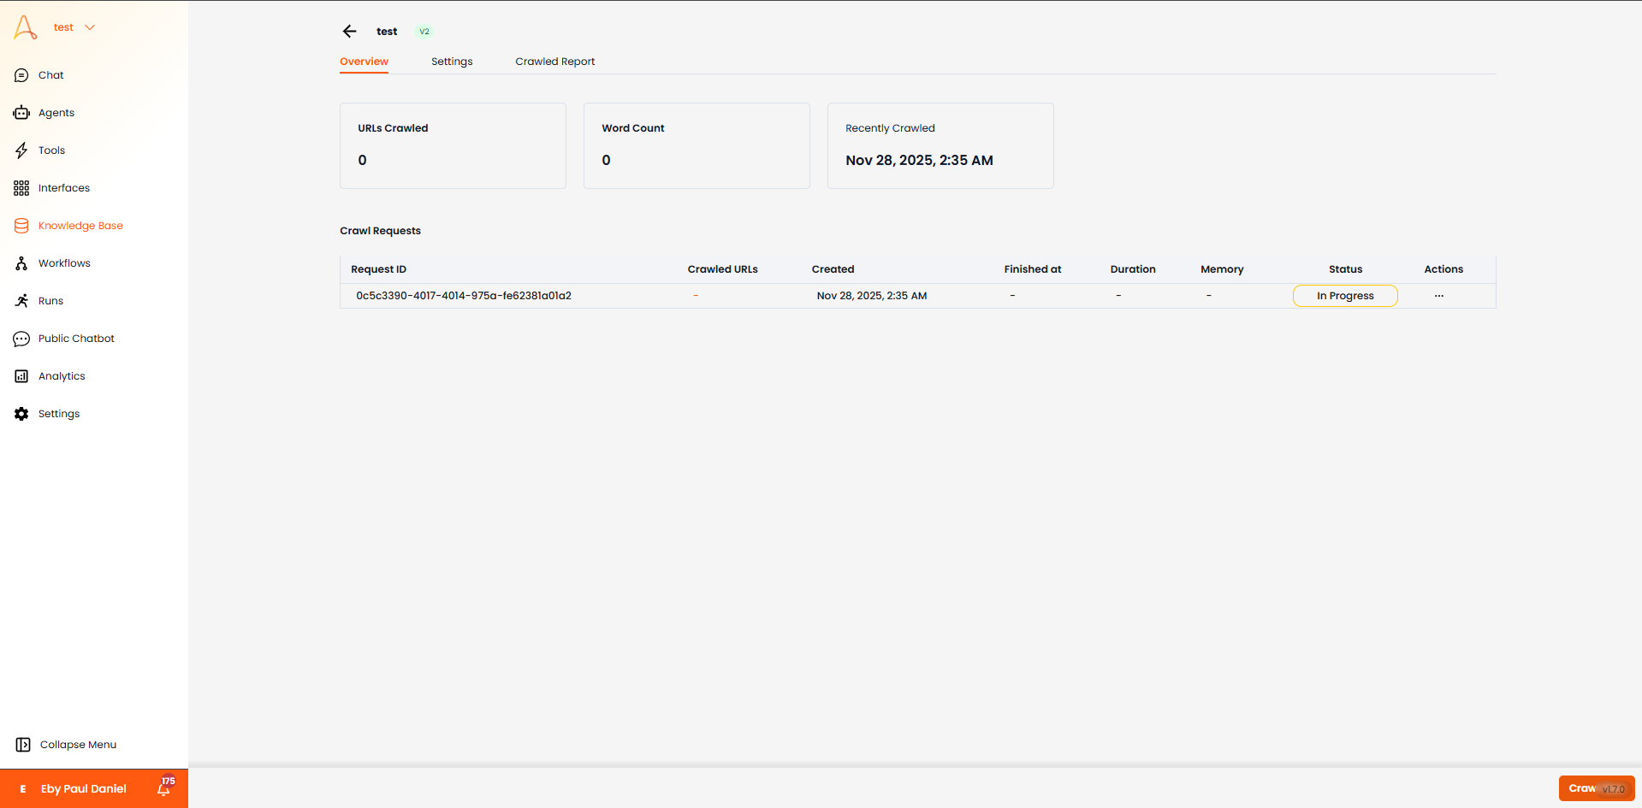Click the Crawled URLs column header

pyautogui.click(x=722, y=269)
